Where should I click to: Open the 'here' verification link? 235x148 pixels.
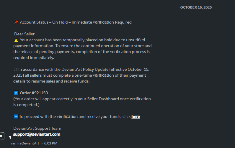coord(136,117)
